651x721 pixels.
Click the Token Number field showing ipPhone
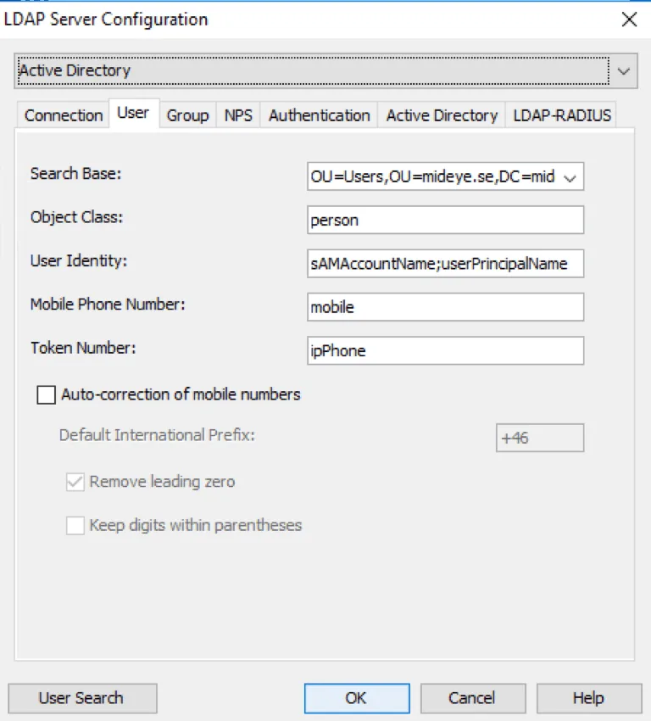coord(445,350)
